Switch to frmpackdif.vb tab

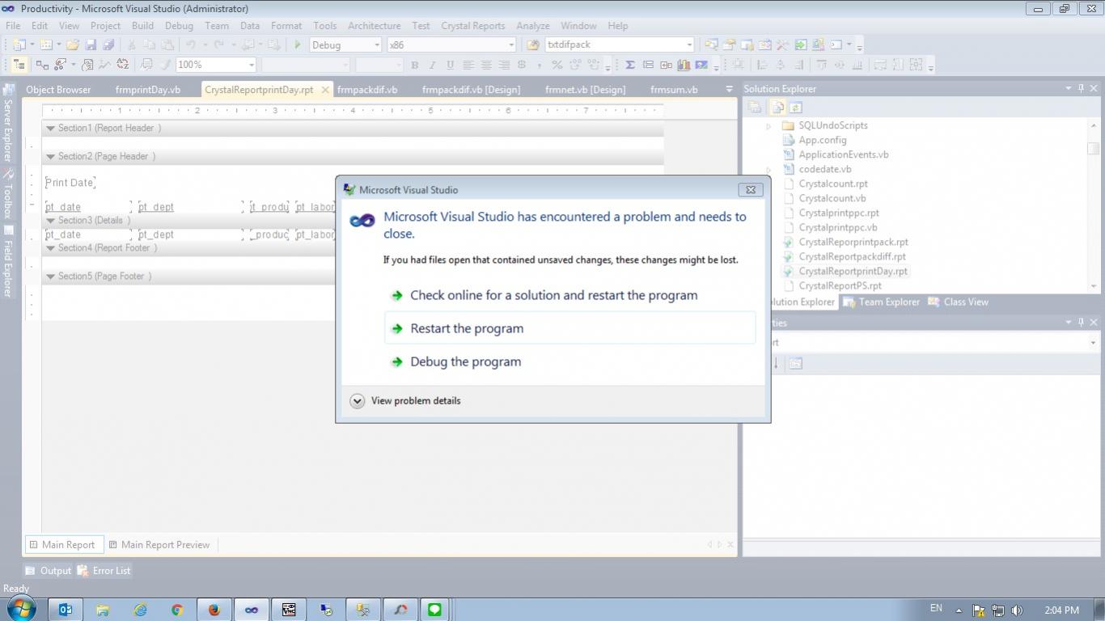coord(367,90)
